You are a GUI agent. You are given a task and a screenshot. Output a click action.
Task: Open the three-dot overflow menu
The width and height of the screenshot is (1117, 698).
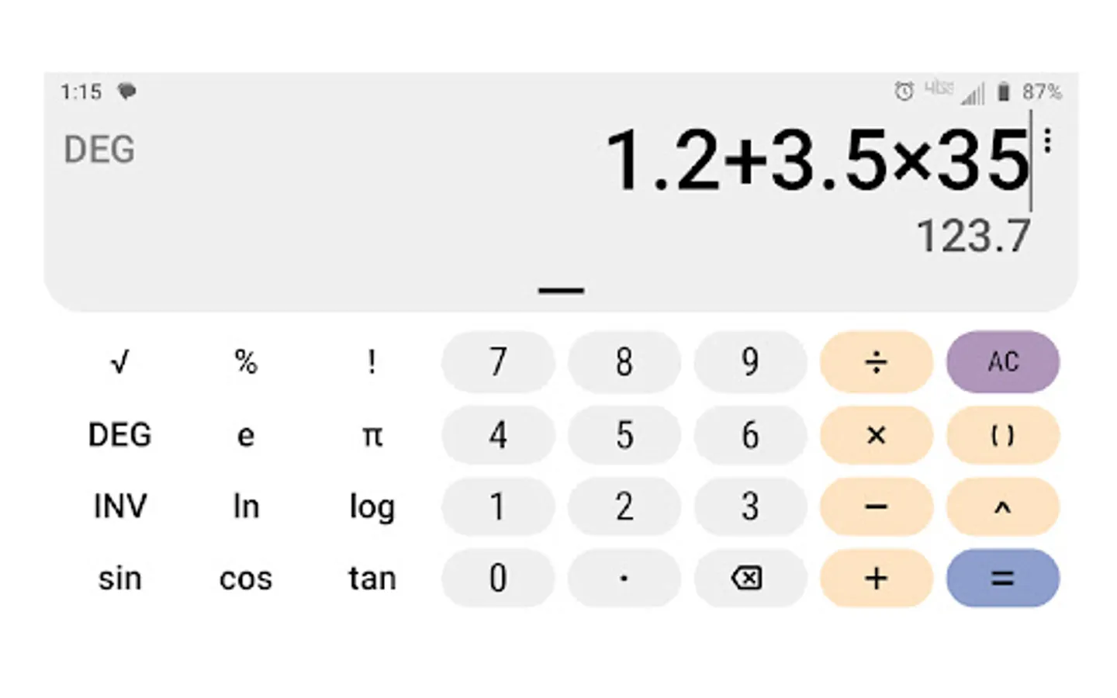tap(1048, 141)
